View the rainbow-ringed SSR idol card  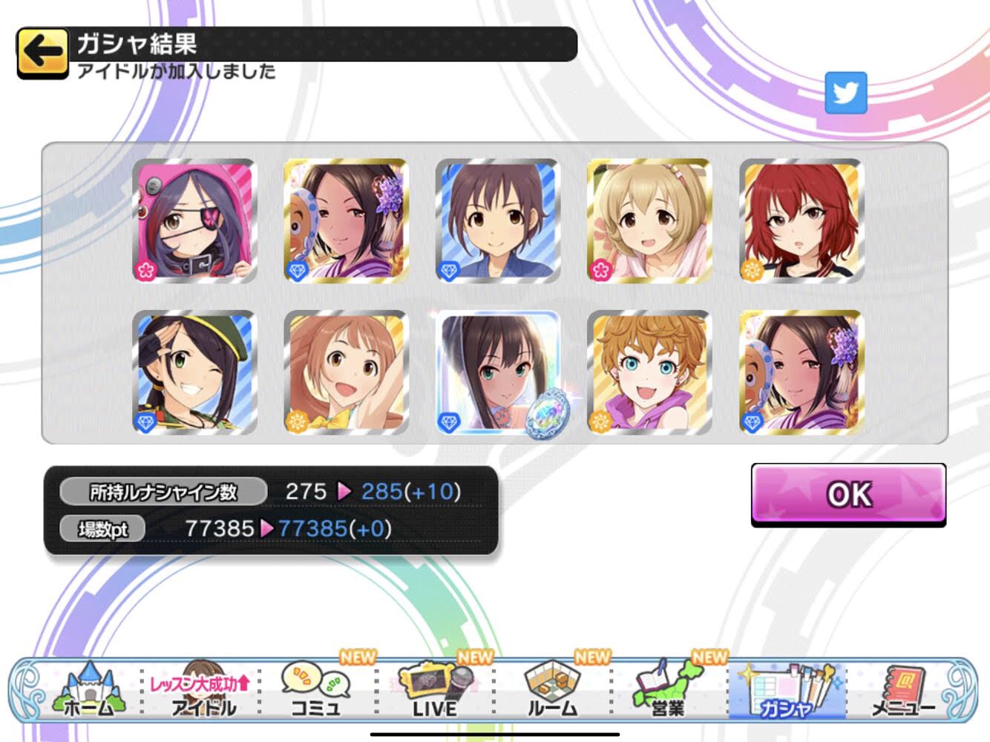tap(498, 372)
